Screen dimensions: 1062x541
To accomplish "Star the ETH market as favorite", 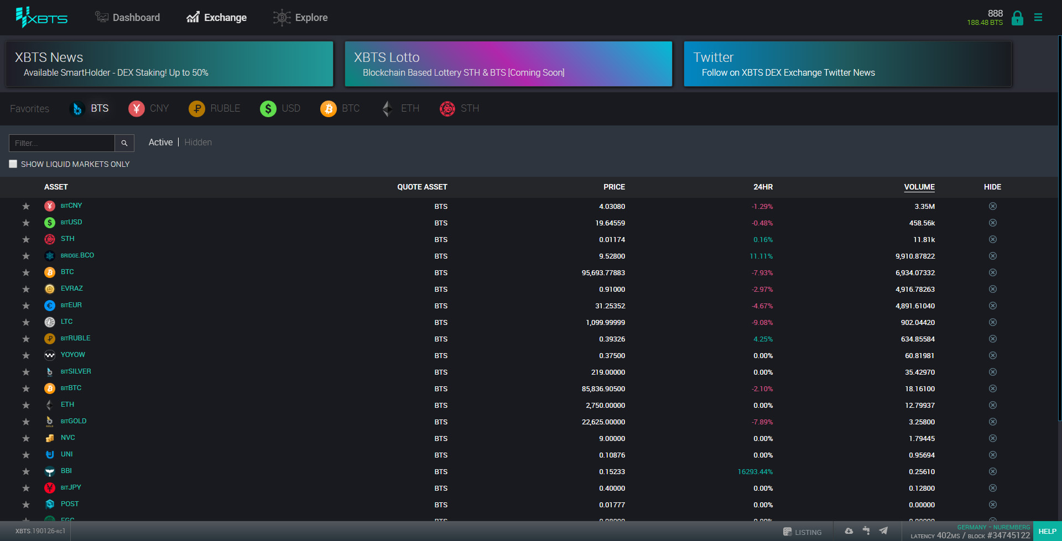I will pos(26,405).
